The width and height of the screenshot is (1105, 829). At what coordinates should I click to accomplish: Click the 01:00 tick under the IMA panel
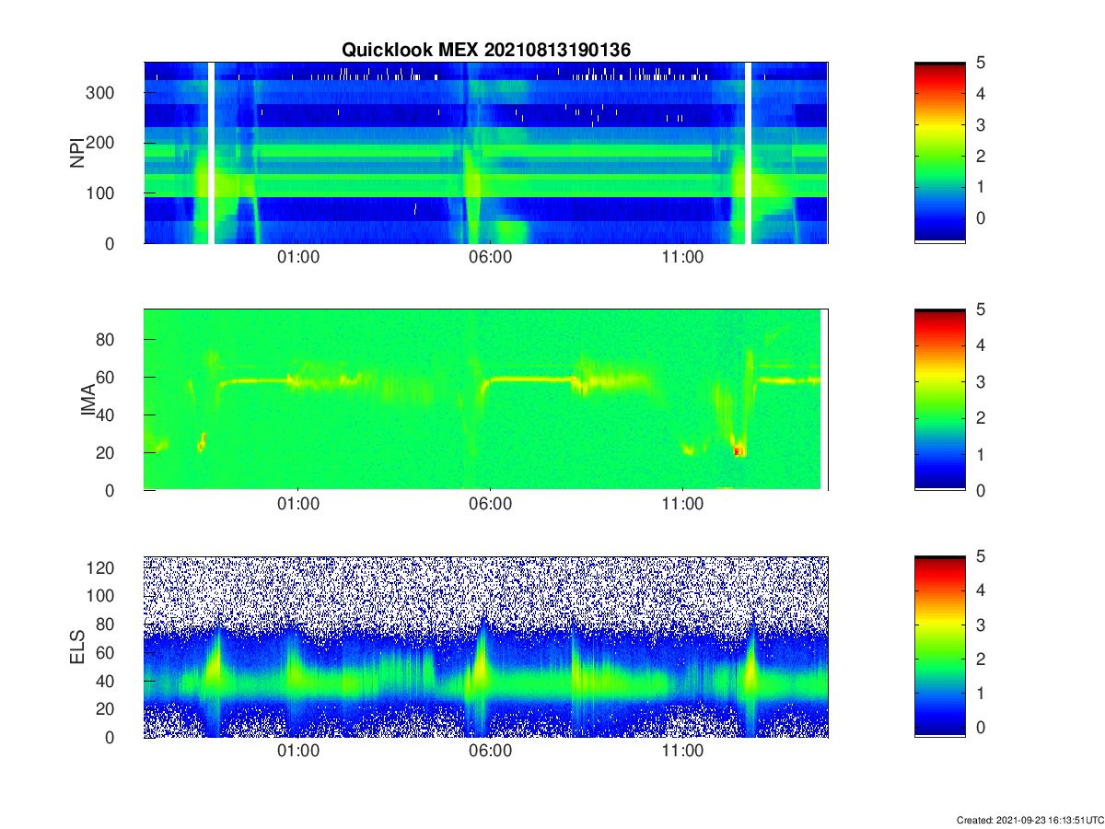[x=298, y=504]
